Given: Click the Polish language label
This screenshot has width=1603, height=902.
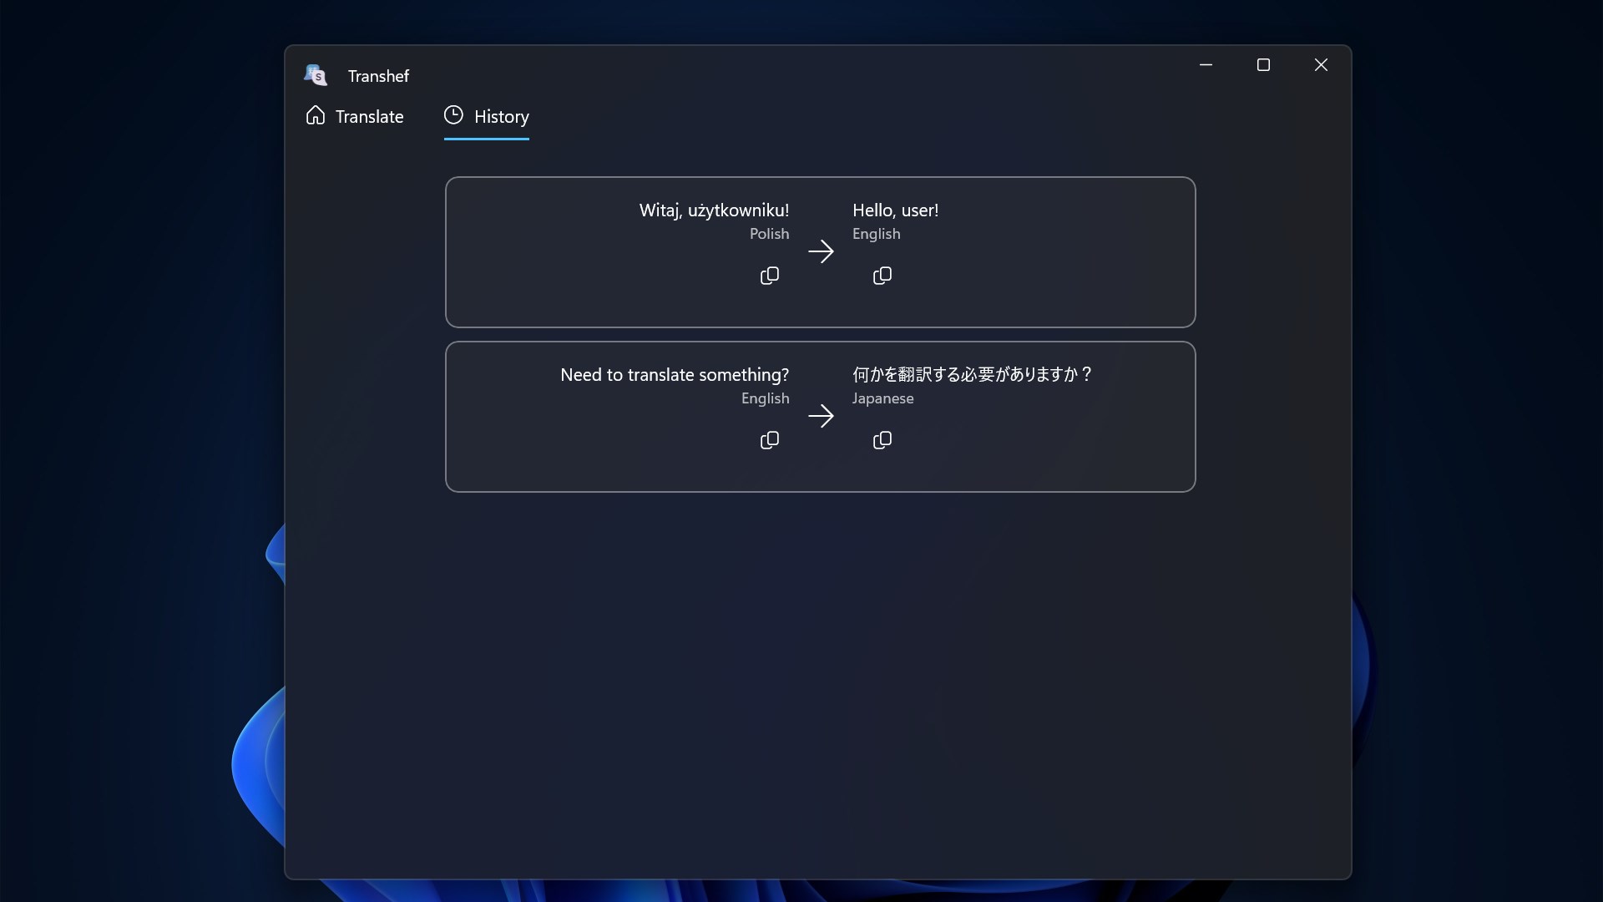Looking at the screenshot, I should click(x=769, y=234).
